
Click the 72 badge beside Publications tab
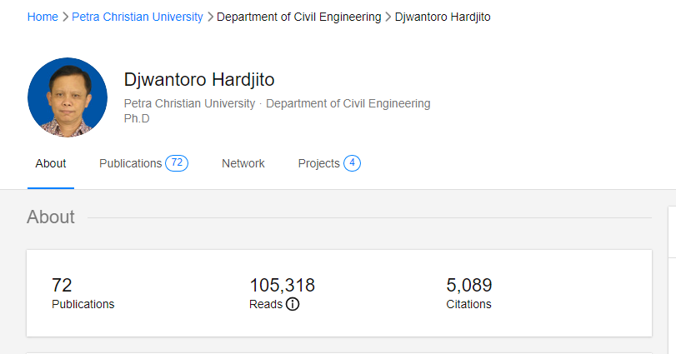tap(176, 163)
